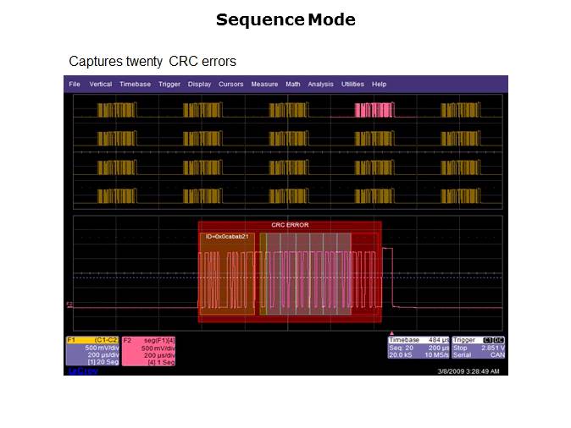Open the Help menu

click(380, 85)
